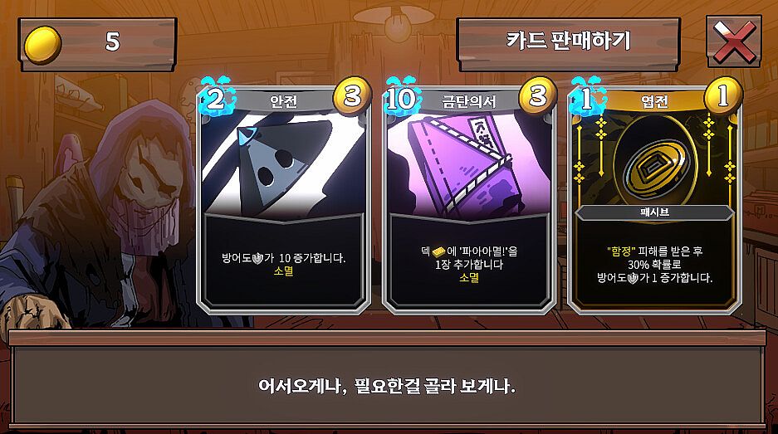Select the 안전 card artwork
Screen dimensions: 778x434
pyautogui.click(x=284, y=163)
